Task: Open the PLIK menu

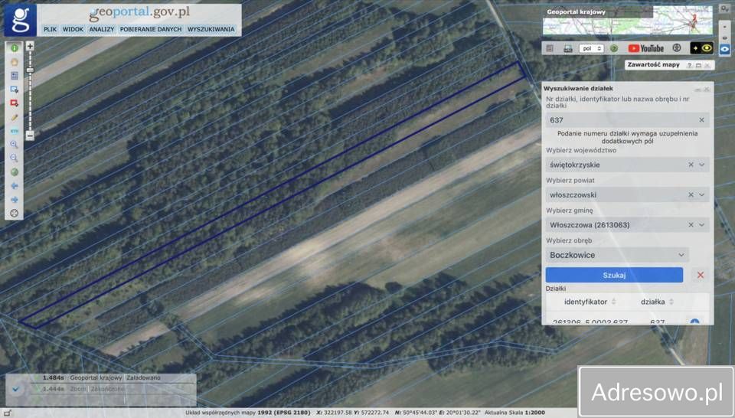Action: coord(51,29)
